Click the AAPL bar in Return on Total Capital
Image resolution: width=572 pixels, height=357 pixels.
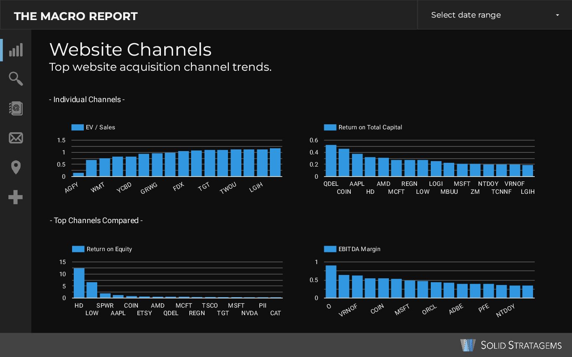coord(357,165)
